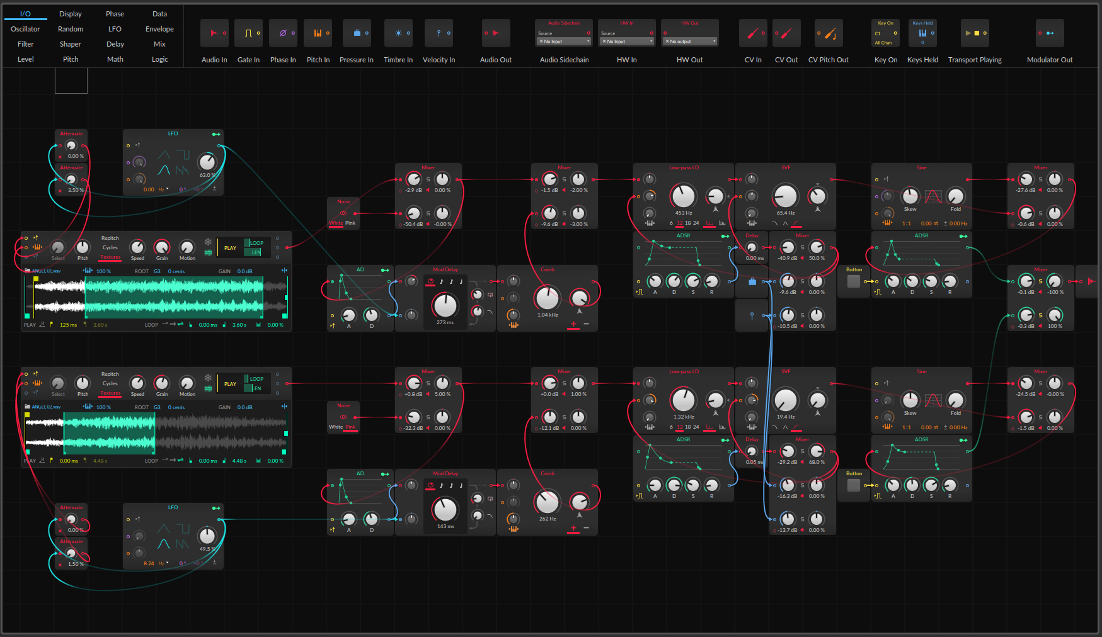Choose the Transport Playing module icon
1102x637 pixels.
[975, 33]
